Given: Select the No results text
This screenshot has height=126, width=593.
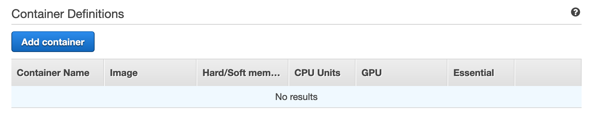Looking at the screenshot, I should pos(296,97).
